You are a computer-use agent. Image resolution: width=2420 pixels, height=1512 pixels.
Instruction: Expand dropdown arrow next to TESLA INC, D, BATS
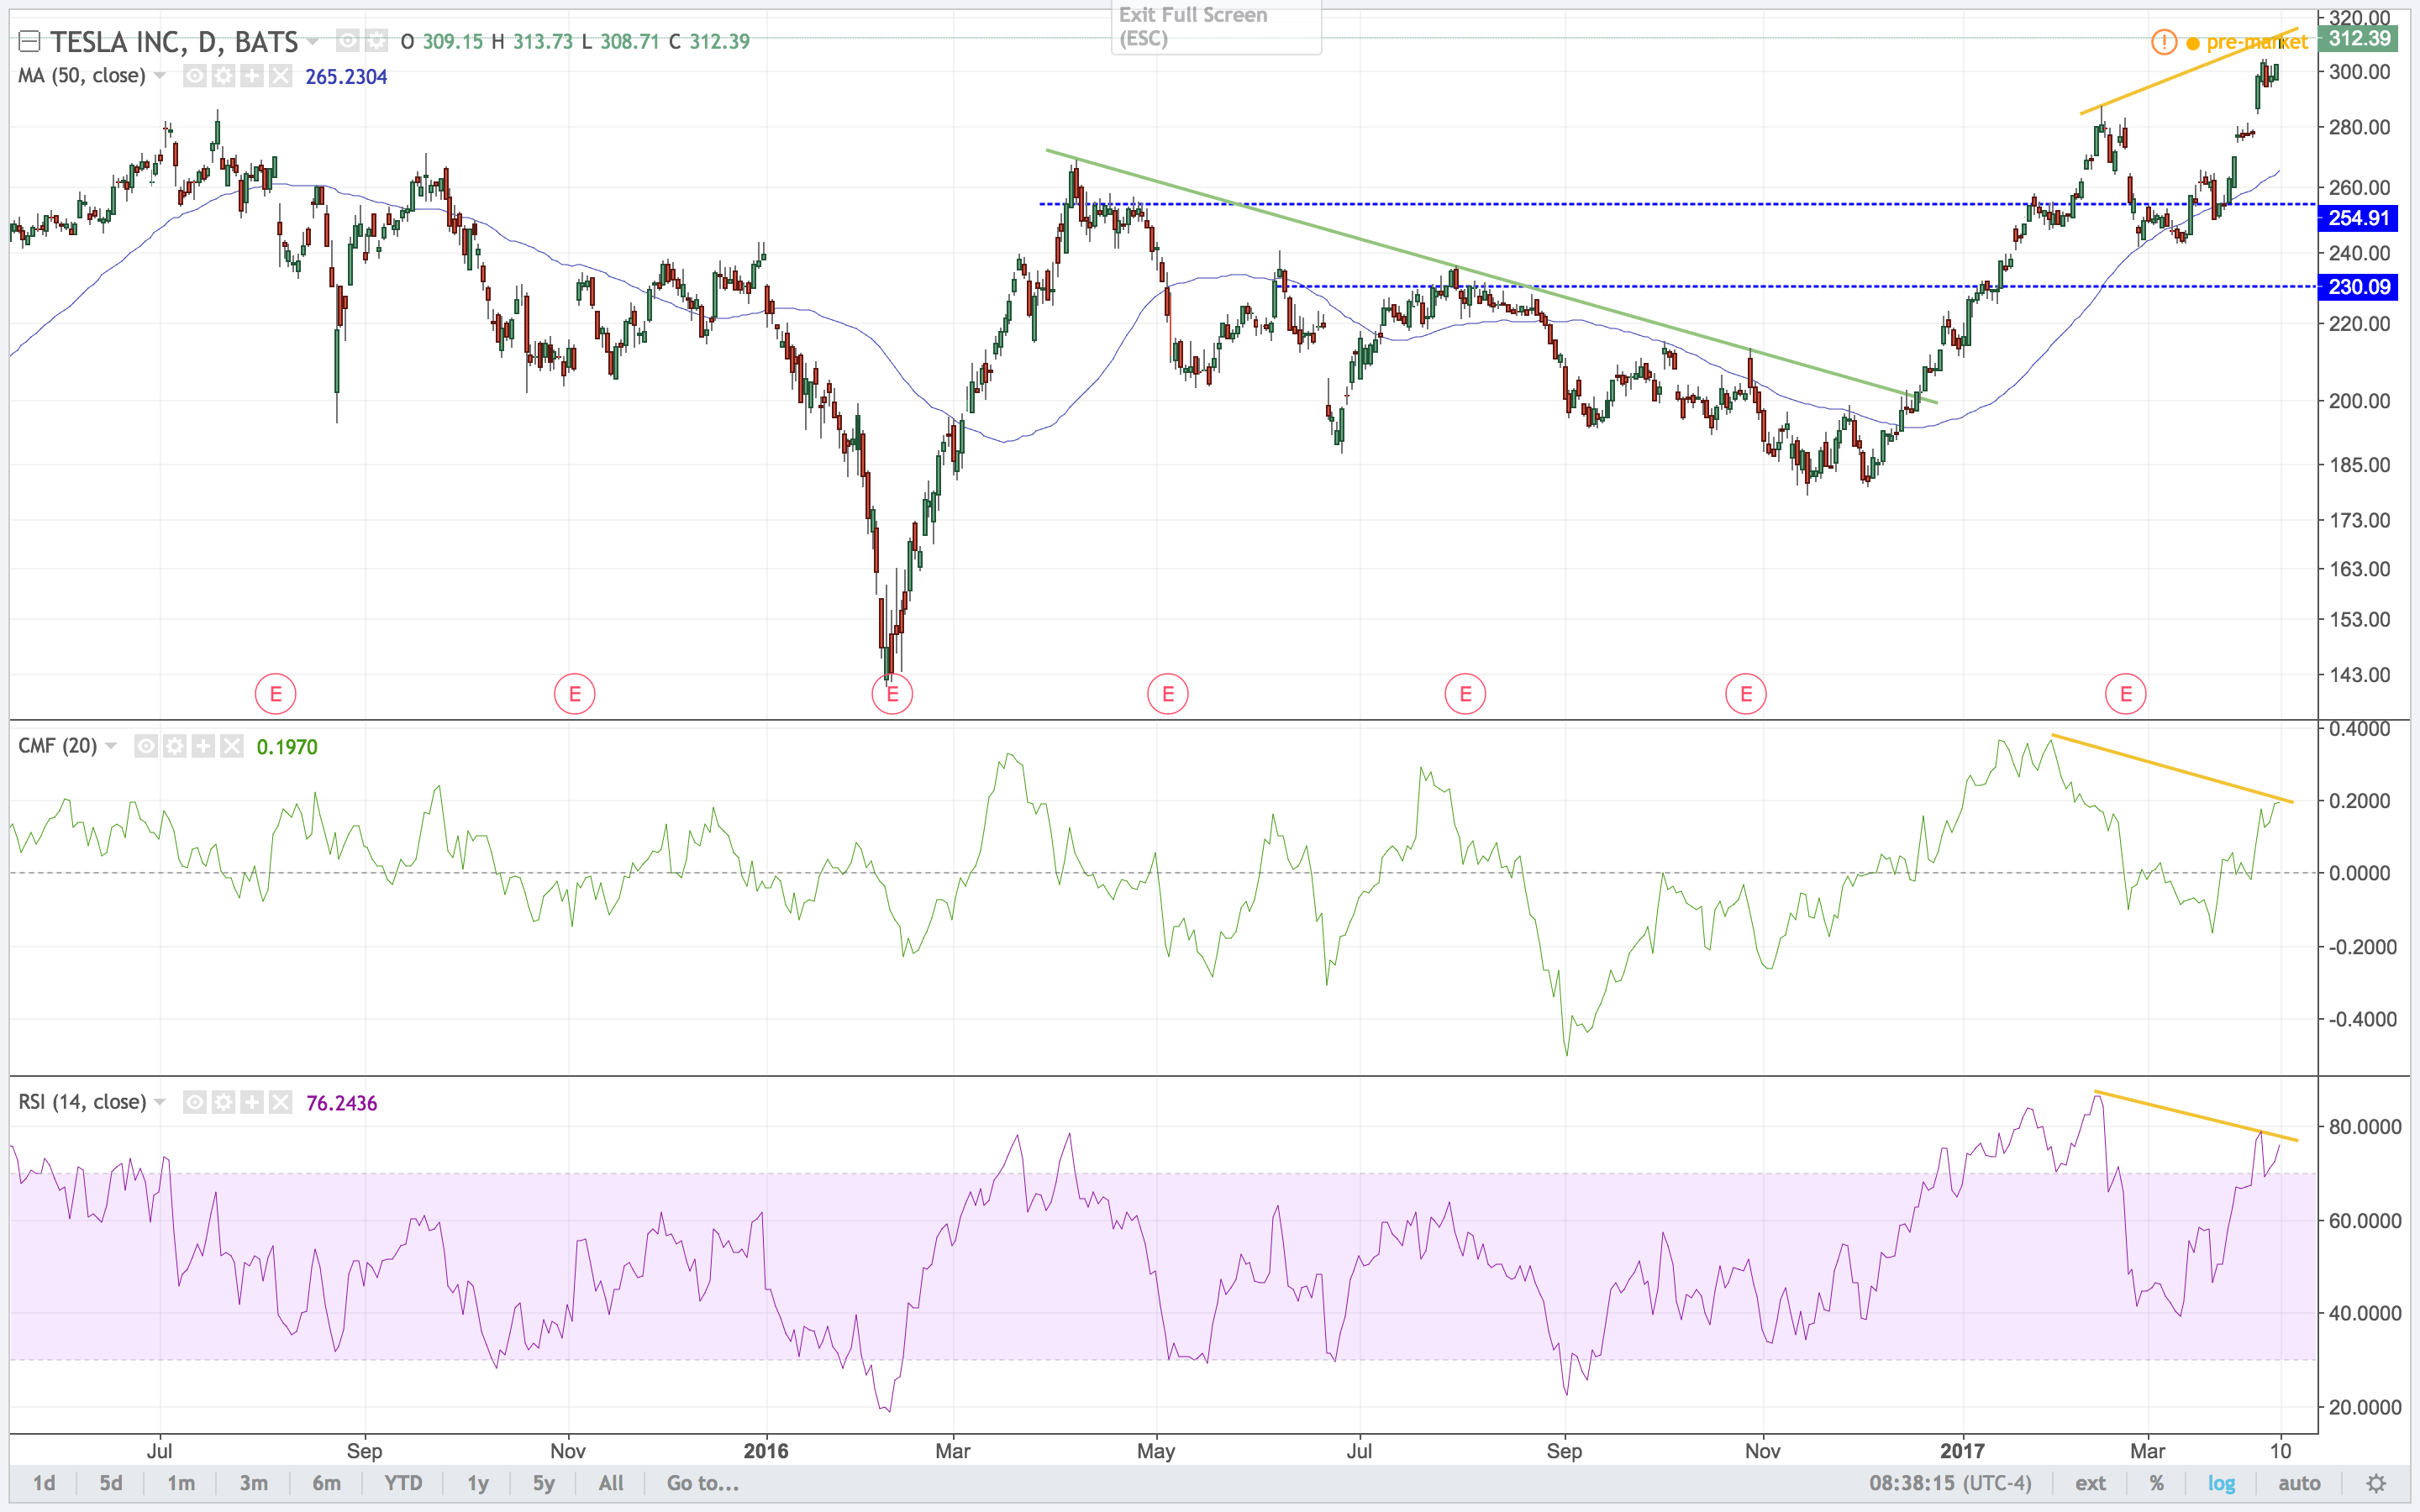click(x=313, y=41)
